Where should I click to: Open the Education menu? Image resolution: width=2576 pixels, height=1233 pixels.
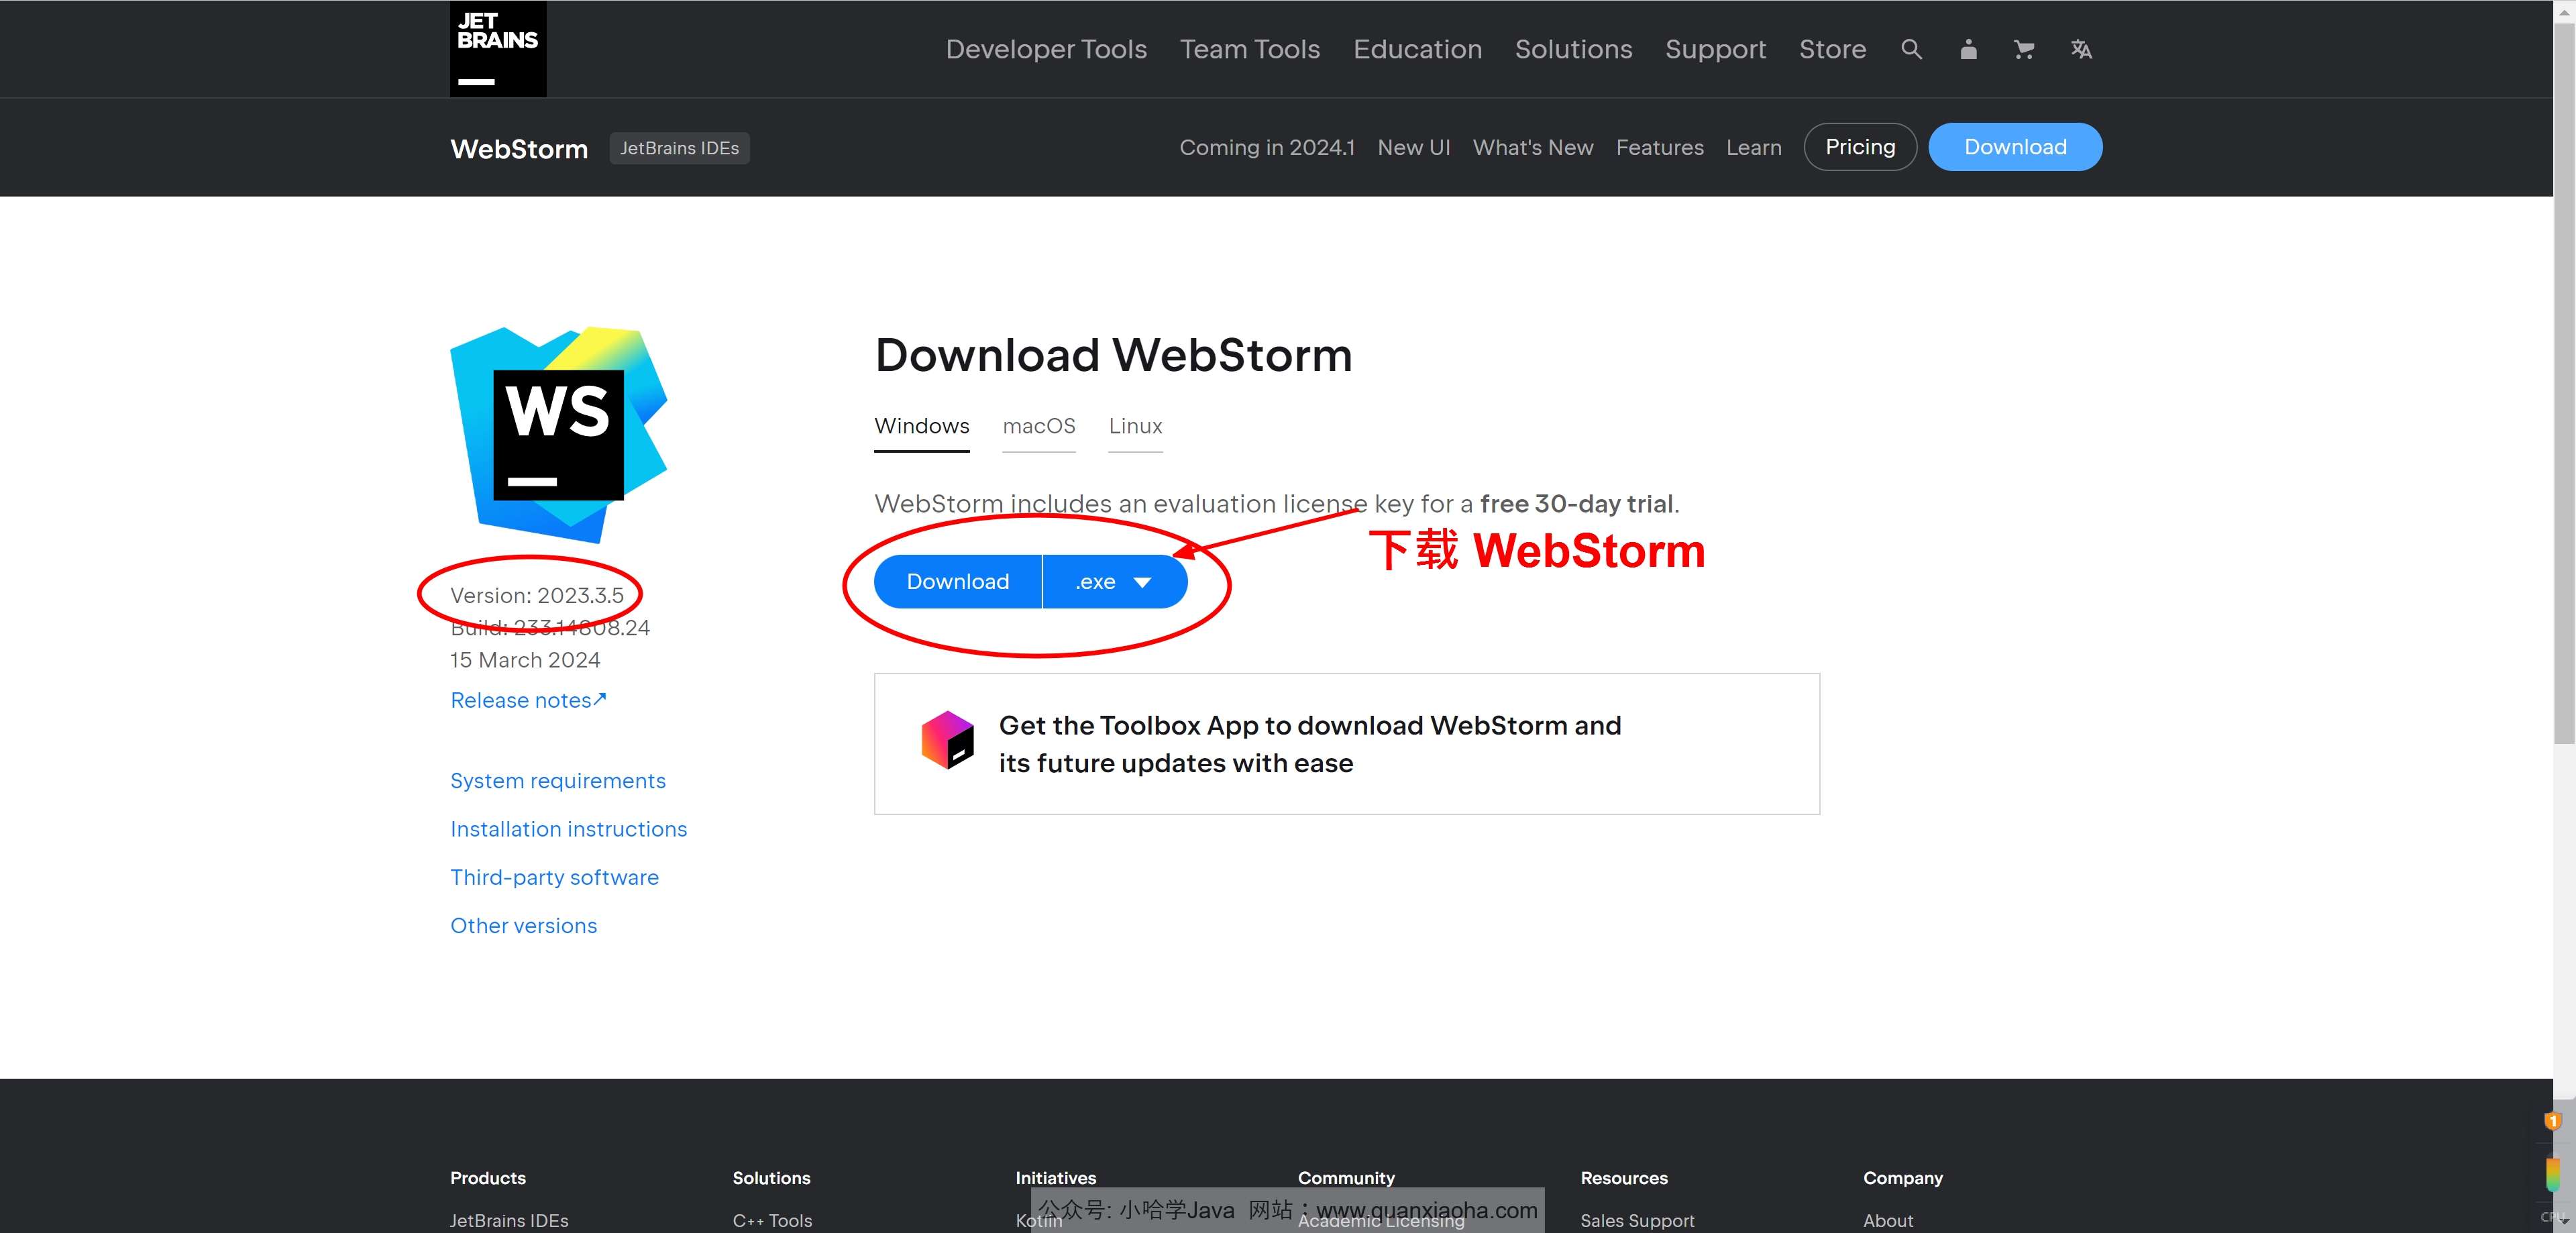[1417, 49]
